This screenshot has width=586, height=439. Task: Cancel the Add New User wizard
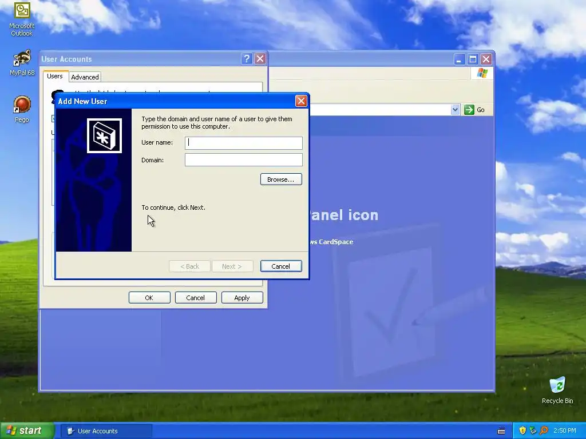(x=281, y=266)
